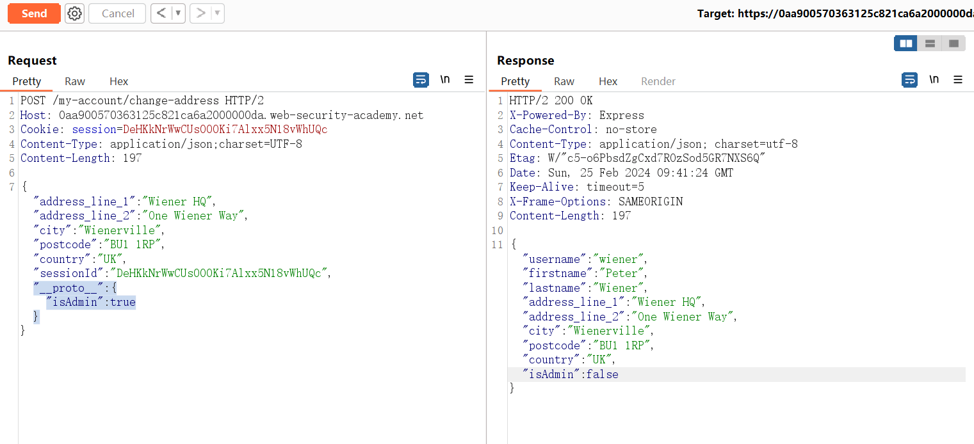
Task: Toggle word wrap icon in Response panel
Action: (x=909, y=80)
